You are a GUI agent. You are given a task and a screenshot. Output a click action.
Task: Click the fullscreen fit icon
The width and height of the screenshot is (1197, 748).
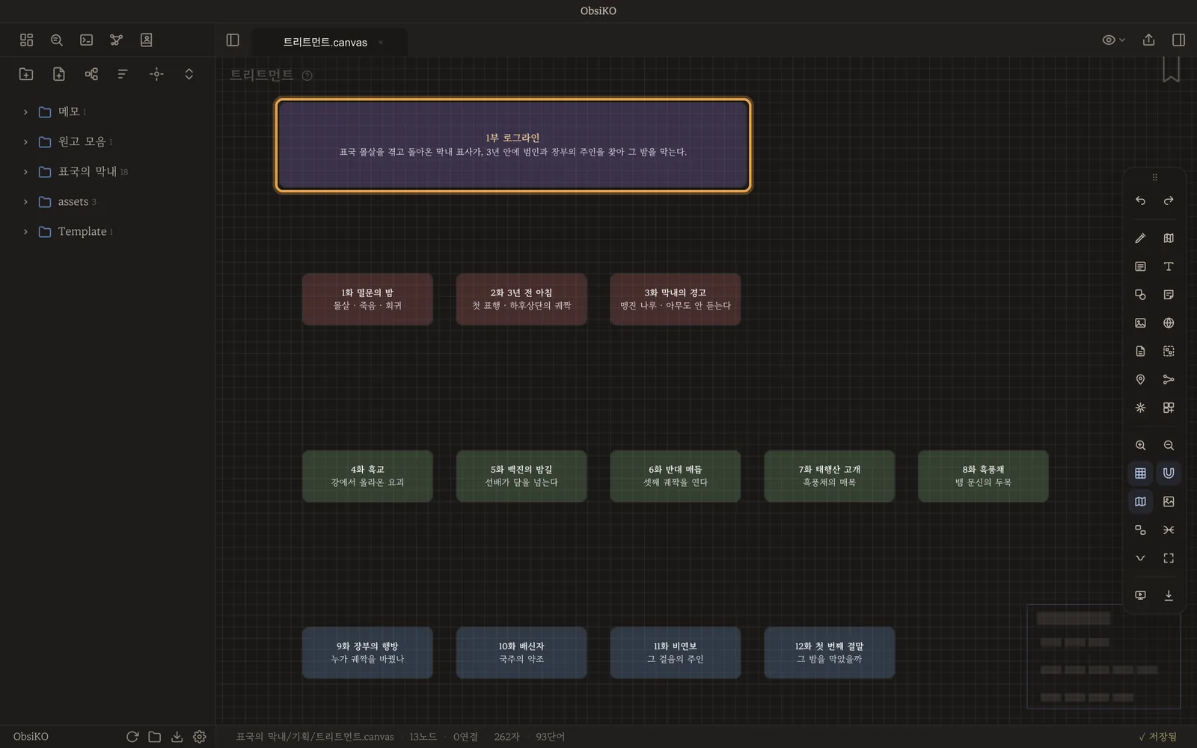click(1169, 558)
